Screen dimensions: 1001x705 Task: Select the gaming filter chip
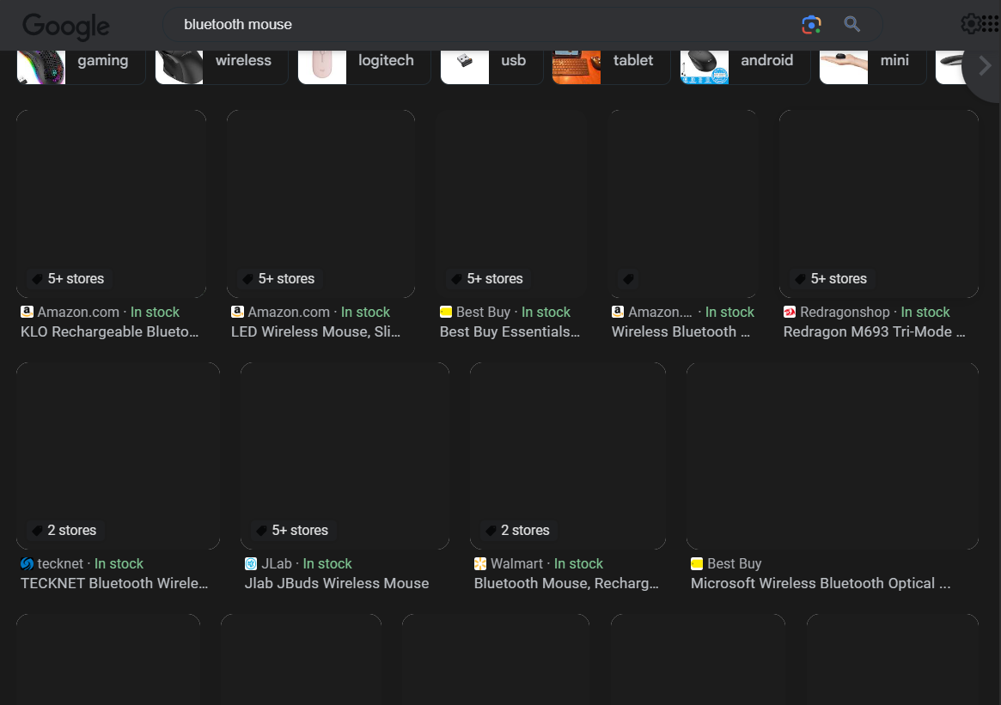click(81, 66)
